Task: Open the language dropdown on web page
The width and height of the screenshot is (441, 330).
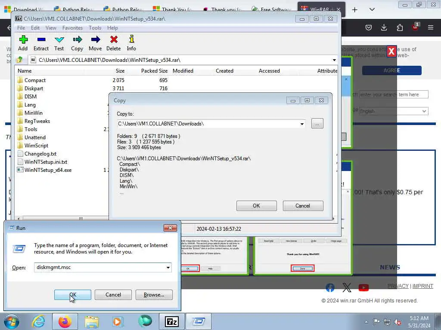Action: (394, 111)
